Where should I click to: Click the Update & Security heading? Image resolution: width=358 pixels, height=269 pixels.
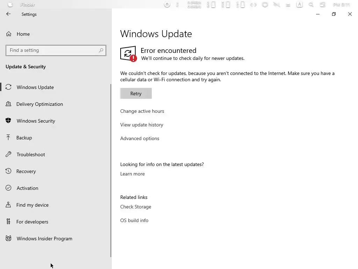pos(26,67)
